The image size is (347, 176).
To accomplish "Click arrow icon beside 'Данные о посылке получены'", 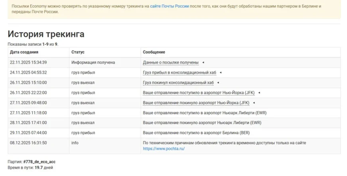I will click(203, 63).
